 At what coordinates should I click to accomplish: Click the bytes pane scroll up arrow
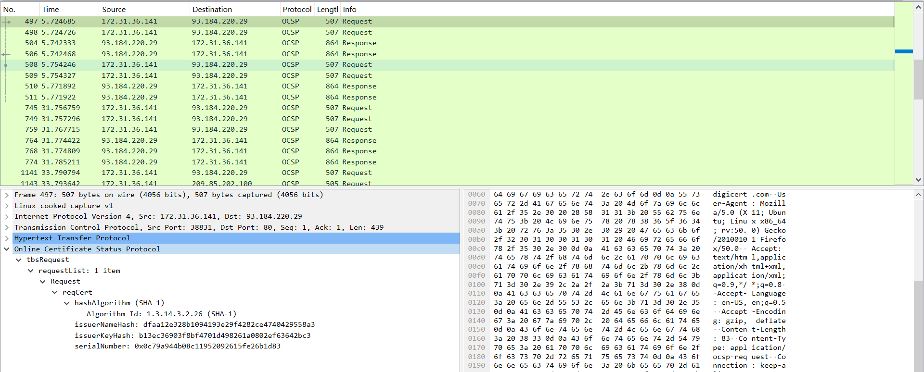[x=918, y=194]
